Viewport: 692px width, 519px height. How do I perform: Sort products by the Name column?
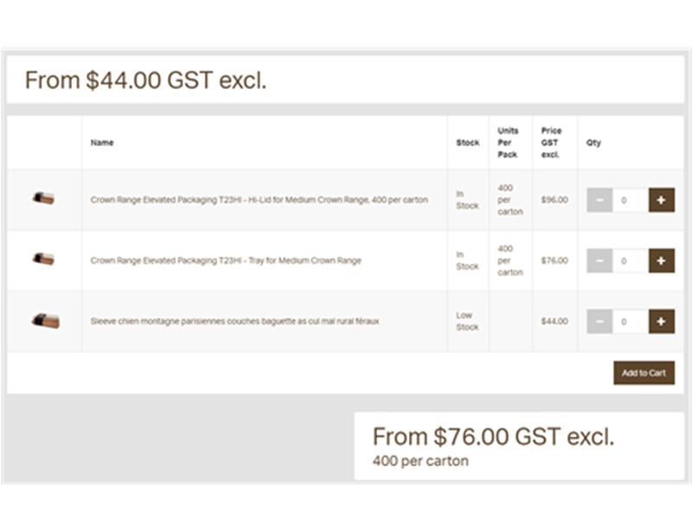101,142
